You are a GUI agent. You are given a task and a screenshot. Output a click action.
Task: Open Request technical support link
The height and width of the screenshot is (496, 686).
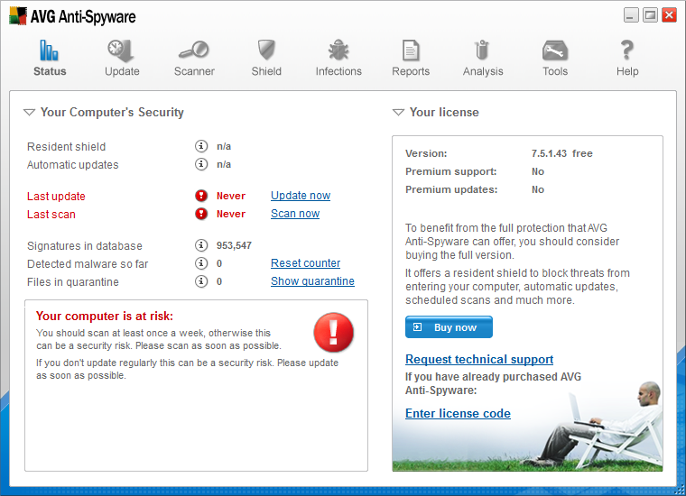click(x=479, y=359)
